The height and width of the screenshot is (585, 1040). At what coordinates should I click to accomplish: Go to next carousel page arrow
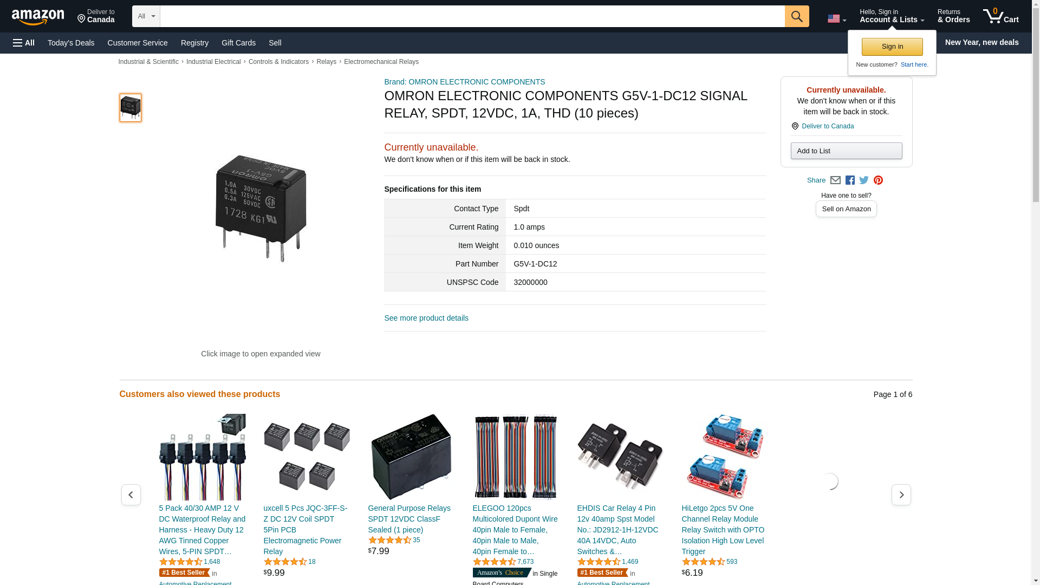pos(901,495)
